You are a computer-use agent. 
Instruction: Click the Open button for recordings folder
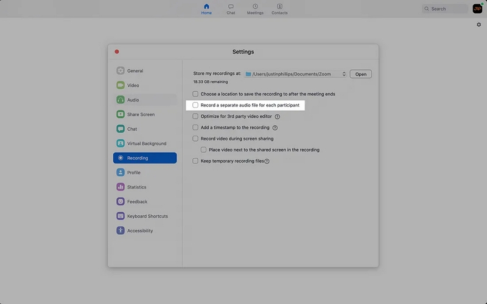click(360, 74)
